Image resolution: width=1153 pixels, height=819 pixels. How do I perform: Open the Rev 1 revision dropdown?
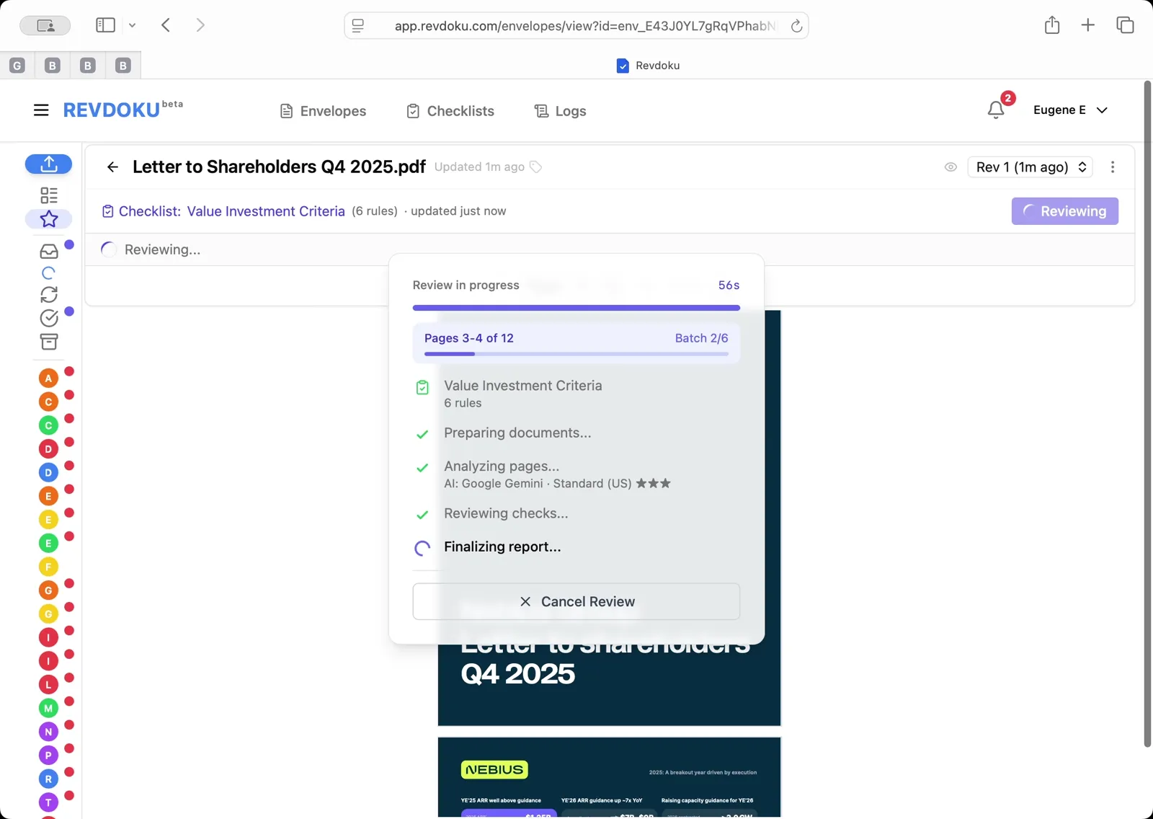coord(1029,167)
